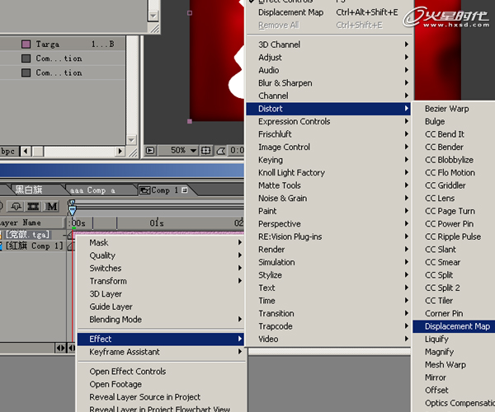
Task: Click Open Effect Controls in context menu
Action: pos(128,372)
